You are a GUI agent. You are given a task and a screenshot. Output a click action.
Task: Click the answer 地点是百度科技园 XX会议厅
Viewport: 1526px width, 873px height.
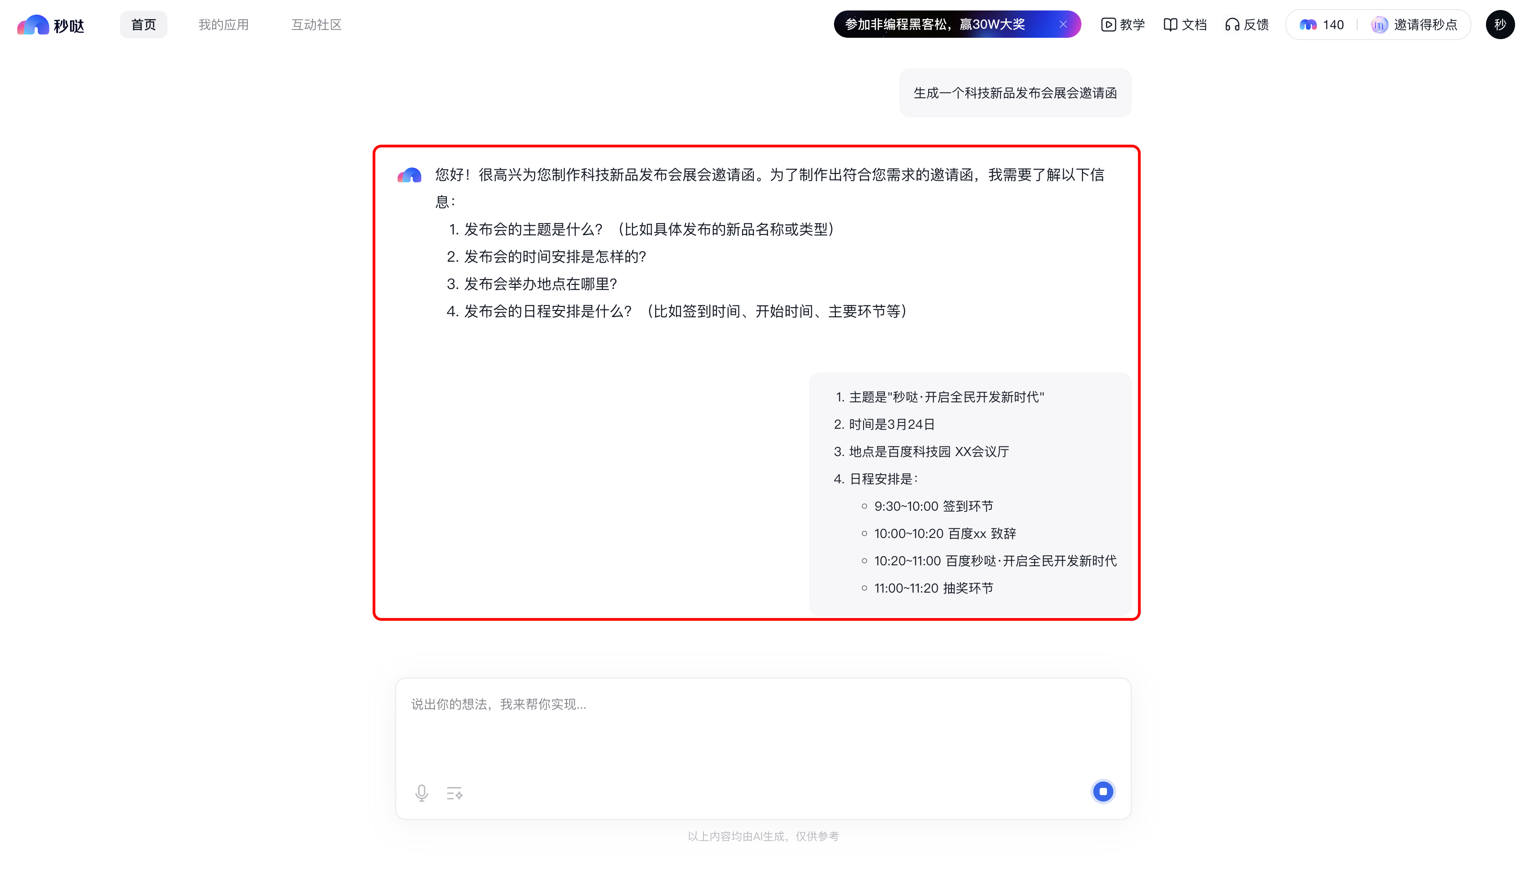point(921,452)
